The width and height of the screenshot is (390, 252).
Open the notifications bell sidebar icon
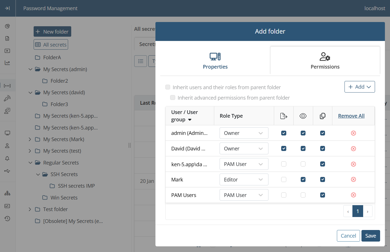pos(7,158)
